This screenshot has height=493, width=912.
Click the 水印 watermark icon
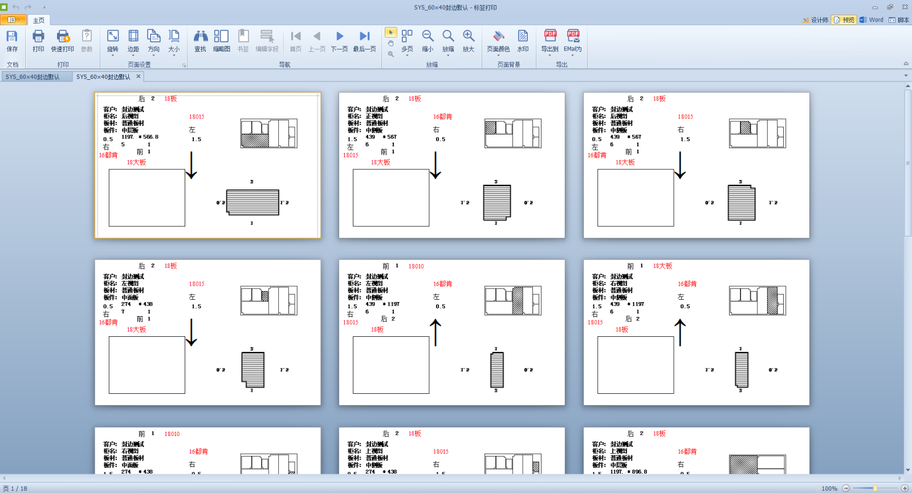click(523, 40)
